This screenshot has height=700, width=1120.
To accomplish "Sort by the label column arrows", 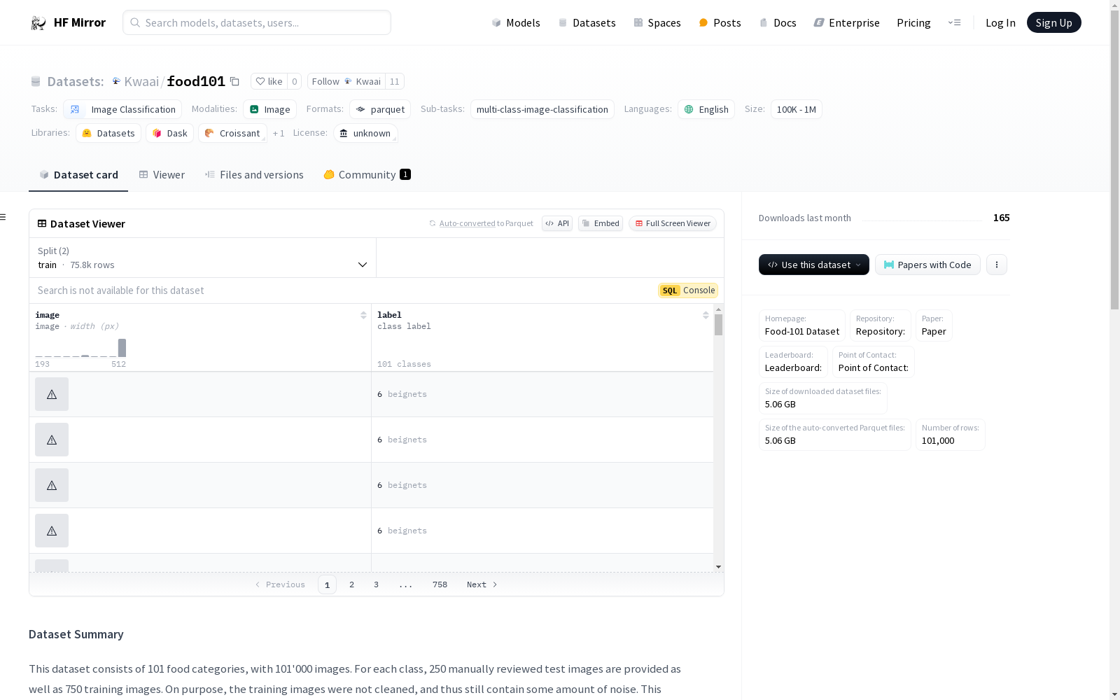I will coord(706,315).
